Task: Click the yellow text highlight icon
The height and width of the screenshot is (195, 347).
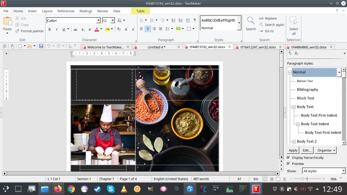Action: click(107, 29)
